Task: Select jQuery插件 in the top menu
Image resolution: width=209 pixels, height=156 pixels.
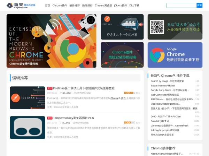Action: (121, 6)
